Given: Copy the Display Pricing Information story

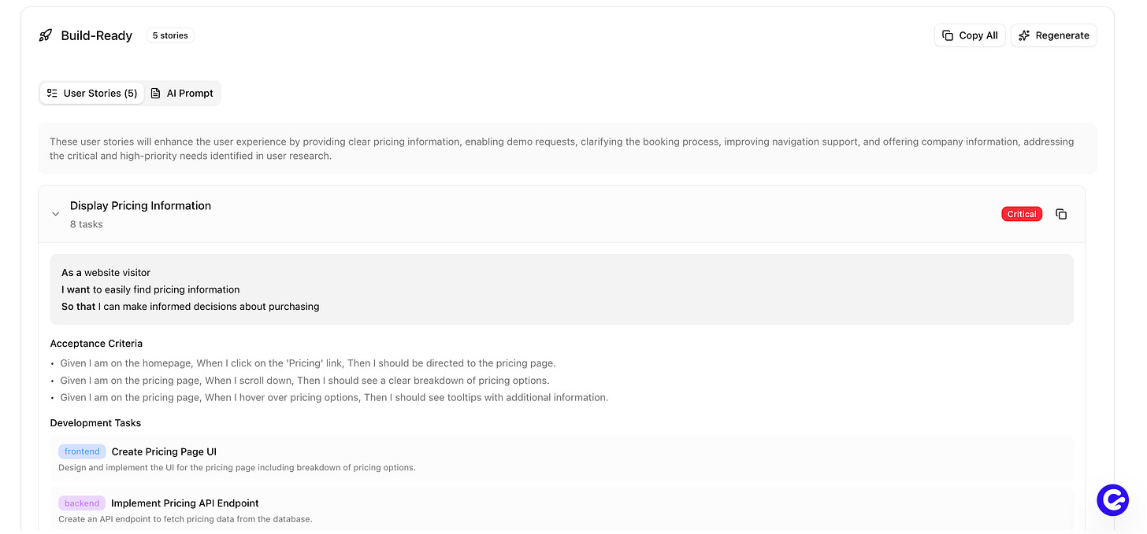Looking at the screenshot, I should tap(1061, 214).
